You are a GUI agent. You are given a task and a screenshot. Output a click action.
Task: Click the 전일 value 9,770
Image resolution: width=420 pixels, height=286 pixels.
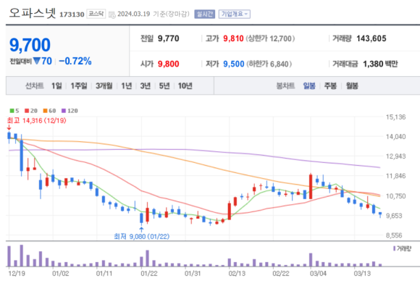tap(168, 38)
